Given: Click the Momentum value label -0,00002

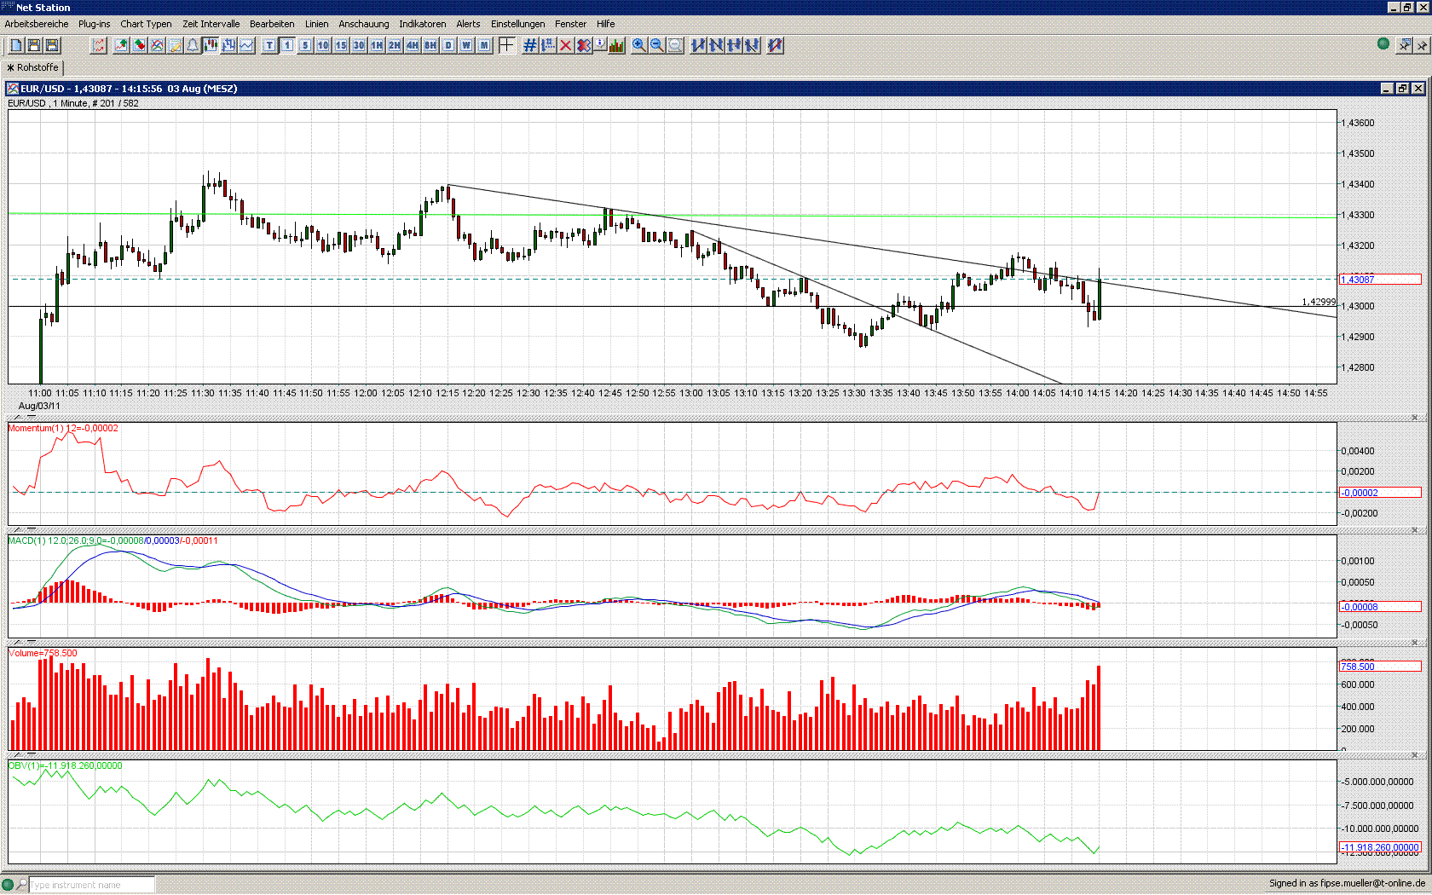Looking at the screenshot, I should click(x=1381, y=493).
